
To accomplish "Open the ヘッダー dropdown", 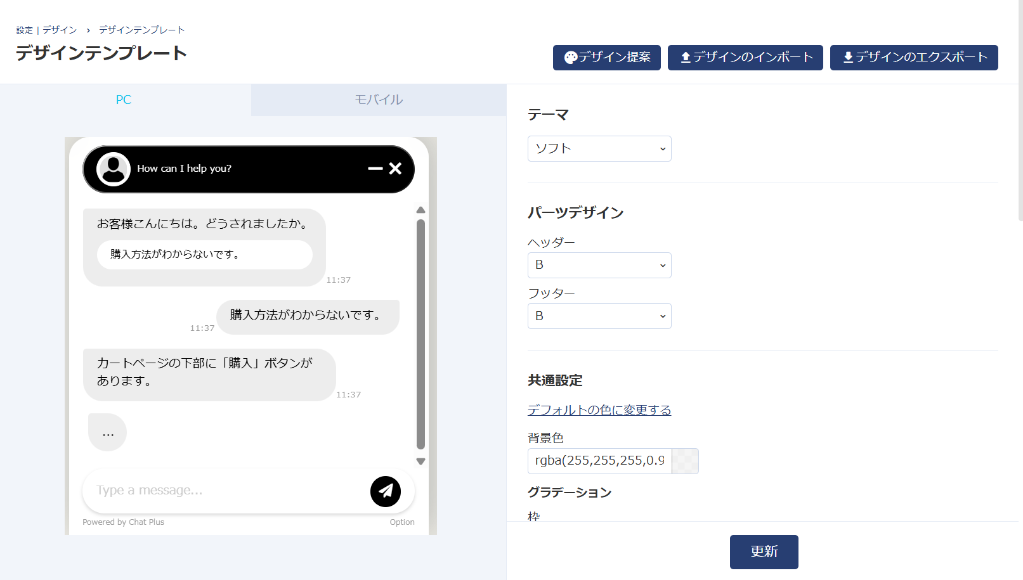I will [x=599, y=265].
